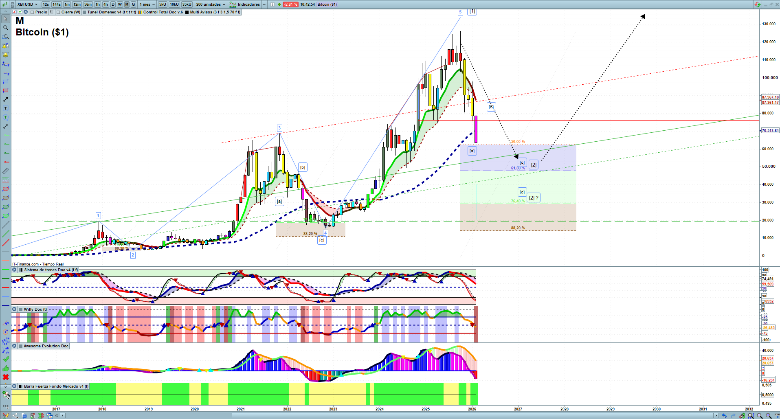780x419 pixels.
Task: Expand the Indicadores dropdown arrow
Action: [x=264, y=4]
